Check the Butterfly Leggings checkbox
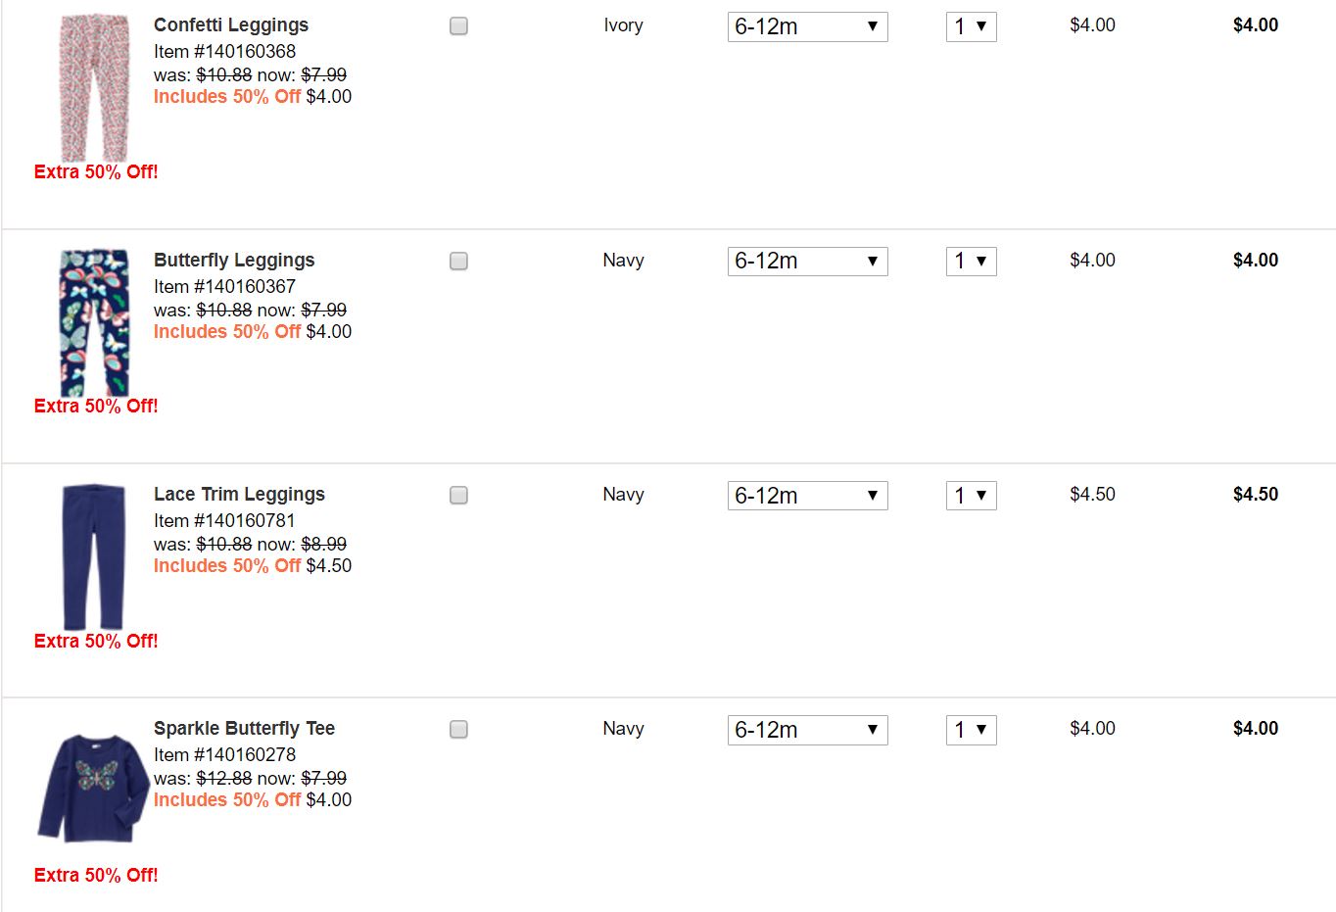Screen dimensions: 1336x912 [458, 261]
